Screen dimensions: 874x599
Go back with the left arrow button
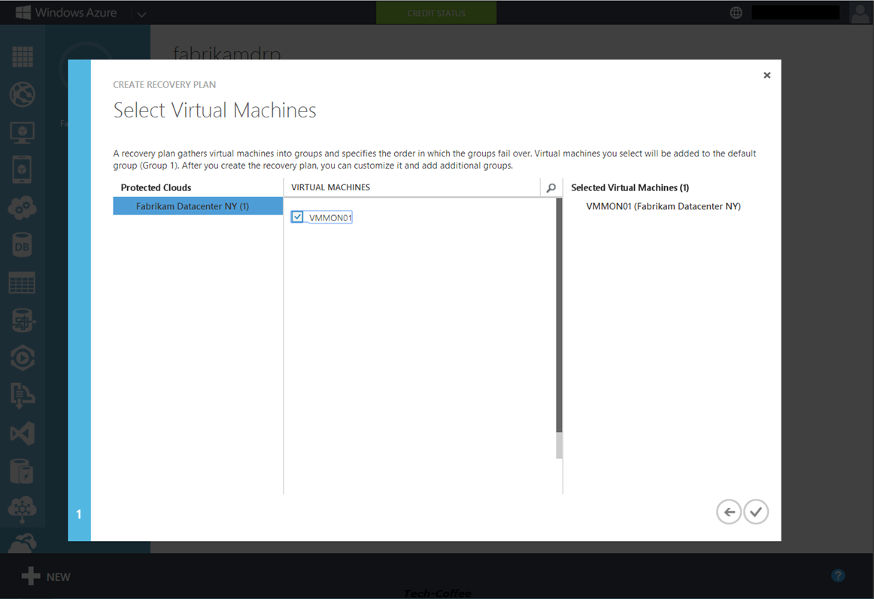point(729,512)
